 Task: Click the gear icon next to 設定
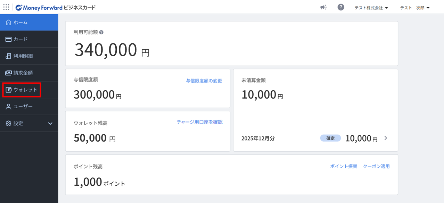pos(9,124)
